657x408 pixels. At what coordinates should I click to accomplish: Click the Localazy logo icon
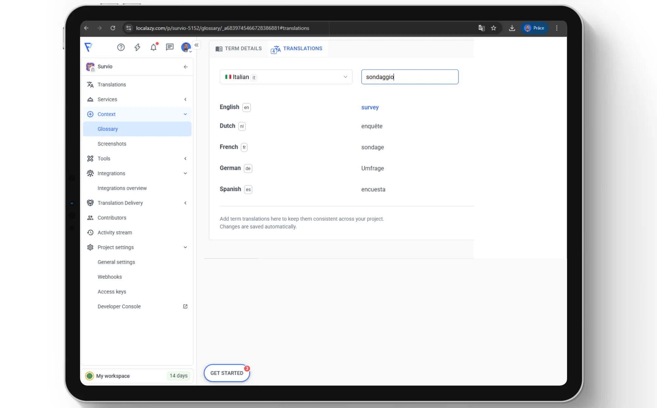(x=88, y=47)
